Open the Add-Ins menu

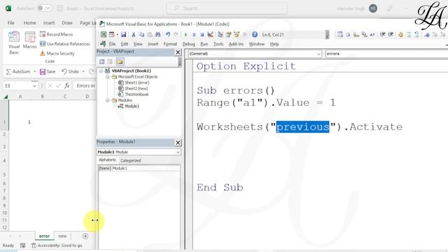coord(236,44)
